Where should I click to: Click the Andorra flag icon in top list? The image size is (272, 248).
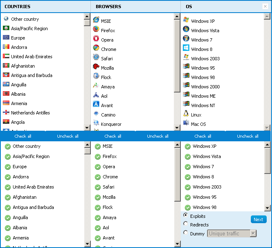point(6,47)
